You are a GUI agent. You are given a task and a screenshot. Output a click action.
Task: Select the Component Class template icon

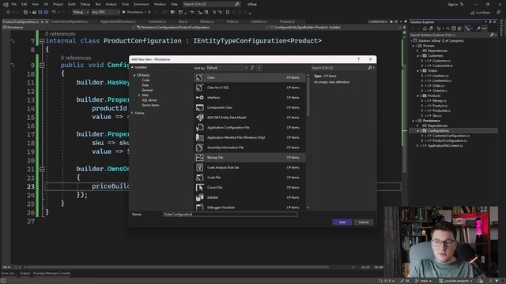coord(200,107)
